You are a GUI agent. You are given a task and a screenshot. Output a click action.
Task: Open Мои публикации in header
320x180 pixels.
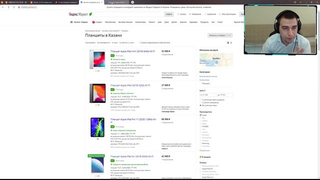(227, 14)
